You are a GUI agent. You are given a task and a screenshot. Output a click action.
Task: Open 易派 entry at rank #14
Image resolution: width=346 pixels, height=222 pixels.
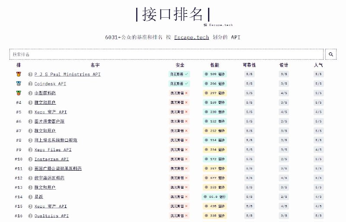38,197
